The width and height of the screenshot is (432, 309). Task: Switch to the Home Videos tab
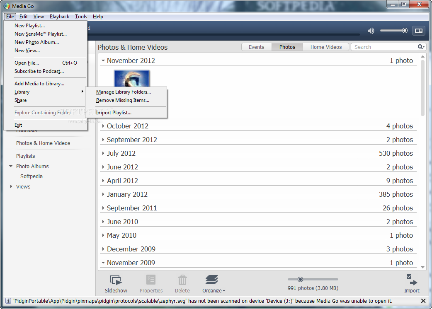pyautogui.click(x=326, y=47)
